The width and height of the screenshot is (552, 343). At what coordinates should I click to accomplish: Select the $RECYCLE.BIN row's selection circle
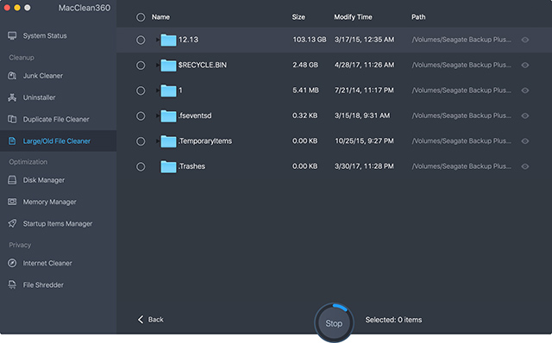click(141, 65)
